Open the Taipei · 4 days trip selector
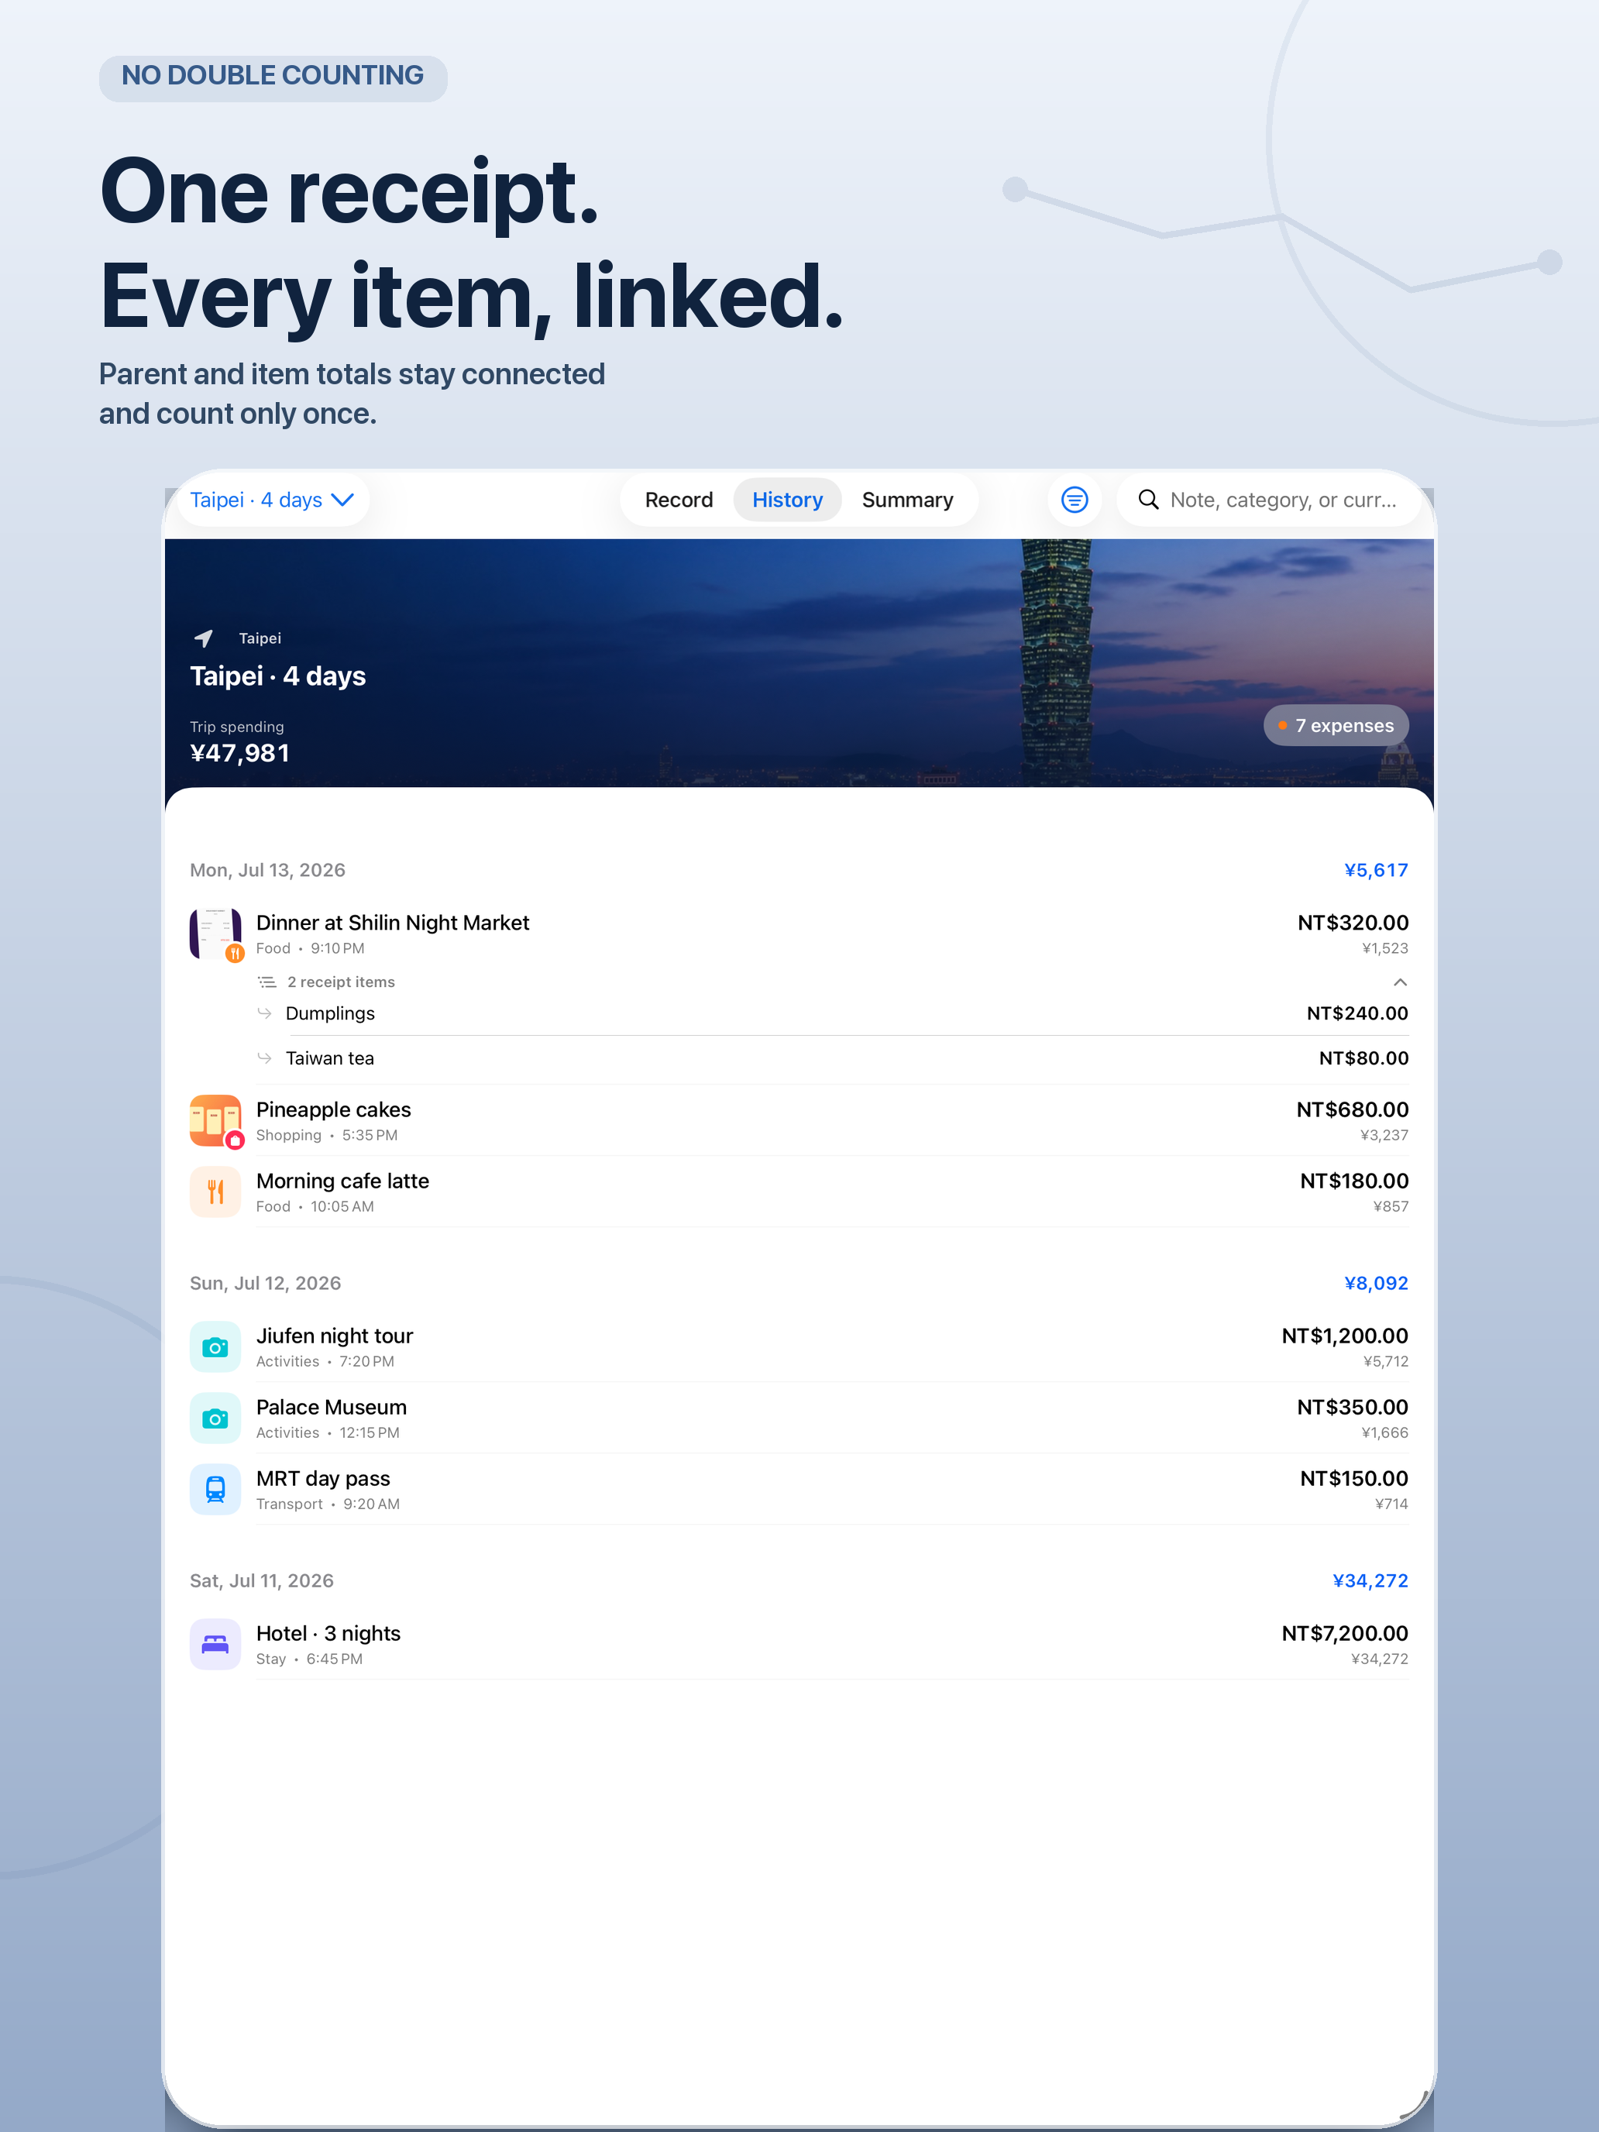1599x2132 pixels. [273, 499]
